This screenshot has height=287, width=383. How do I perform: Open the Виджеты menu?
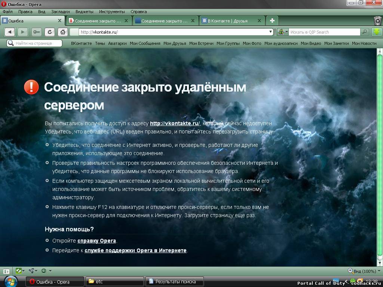click(x=84, y=12)
